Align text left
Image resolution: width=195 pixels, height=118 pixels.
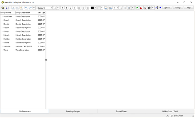pos(79,8)
